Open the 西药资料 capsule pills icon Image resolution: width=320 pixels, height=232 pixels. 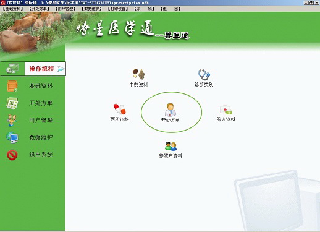pos(119,109)
